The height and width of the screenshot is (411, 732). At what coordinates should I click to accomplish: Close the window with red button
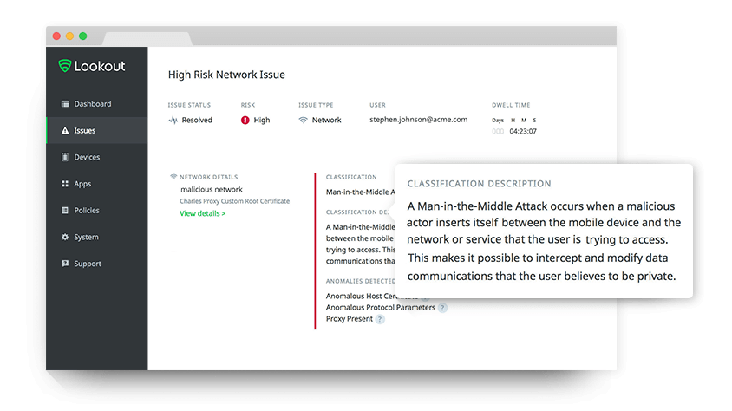(x=56, y=36)
